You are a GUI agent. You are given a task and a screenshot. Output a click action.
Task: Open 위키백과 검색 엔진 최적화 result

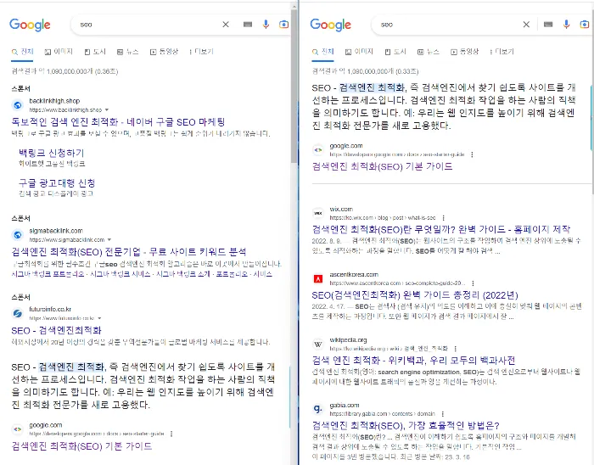pyautogui.click(x=414, y=360)
